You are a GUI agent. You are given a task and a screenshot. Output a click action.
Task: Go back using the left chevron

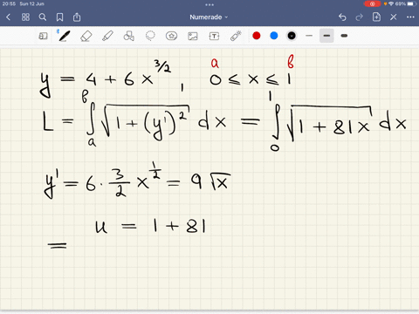tap(8, 17)
